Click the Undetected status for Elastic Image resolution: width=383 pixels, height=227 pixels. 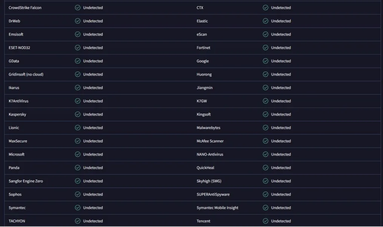point(281,21)
